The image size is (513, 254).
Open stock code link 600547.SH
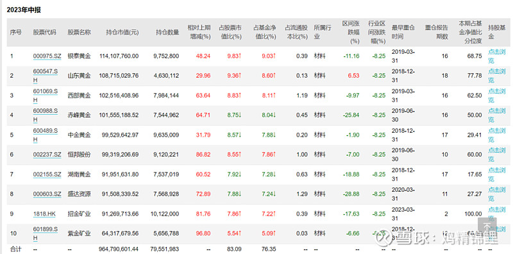[x=46, y=76]
